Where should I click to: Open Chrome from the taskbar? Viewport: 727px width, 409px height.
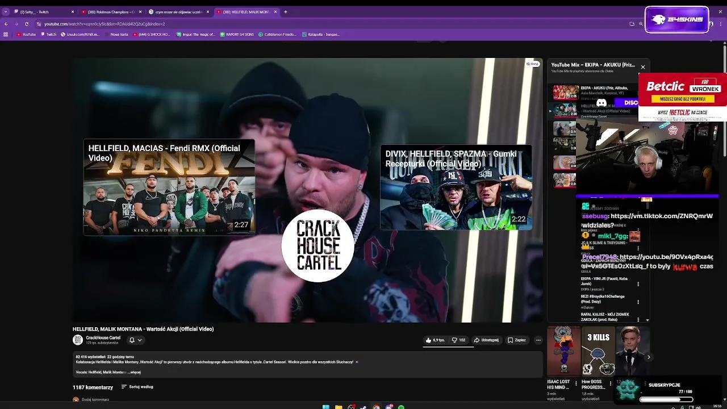(x=376, y=407)
